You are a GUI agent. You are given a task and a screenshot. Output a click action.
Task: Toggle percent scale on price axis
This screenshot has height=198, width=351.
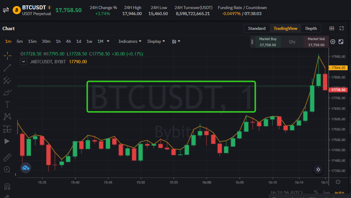[316, 192]
